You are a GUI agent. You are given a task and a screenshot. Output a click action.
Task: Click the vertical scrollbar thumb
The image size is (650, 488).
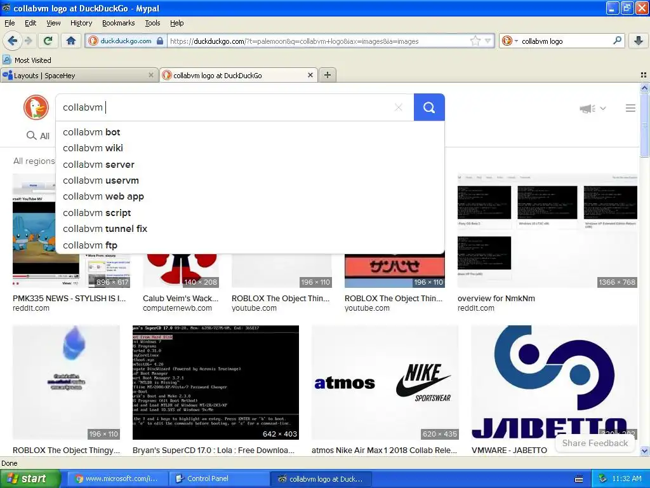pos(644,125)
